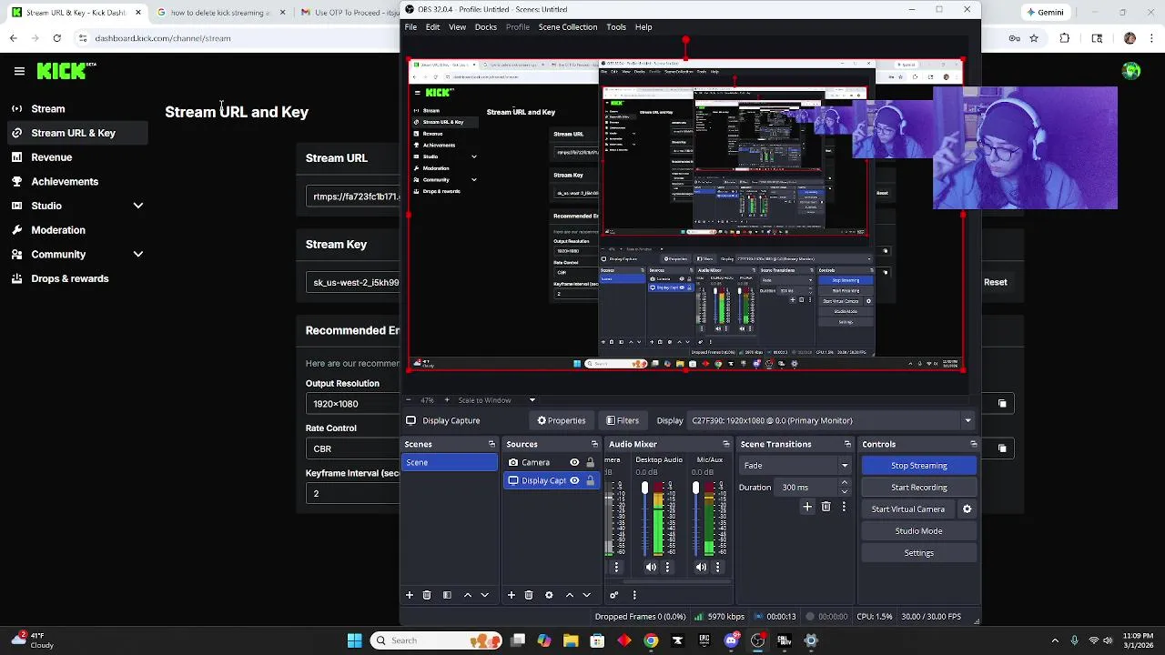Select Scene item in Scenes list
This screenshot has width=1165, height=655.
450,462
